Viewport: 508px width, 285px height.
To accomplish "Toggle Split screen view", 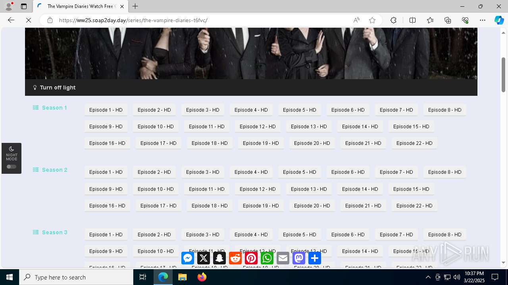I will (412, 20).
